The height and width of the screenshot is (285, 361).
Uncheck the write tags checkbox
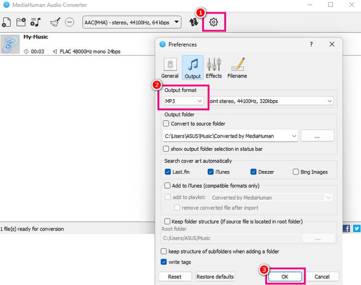pos(163,262)
